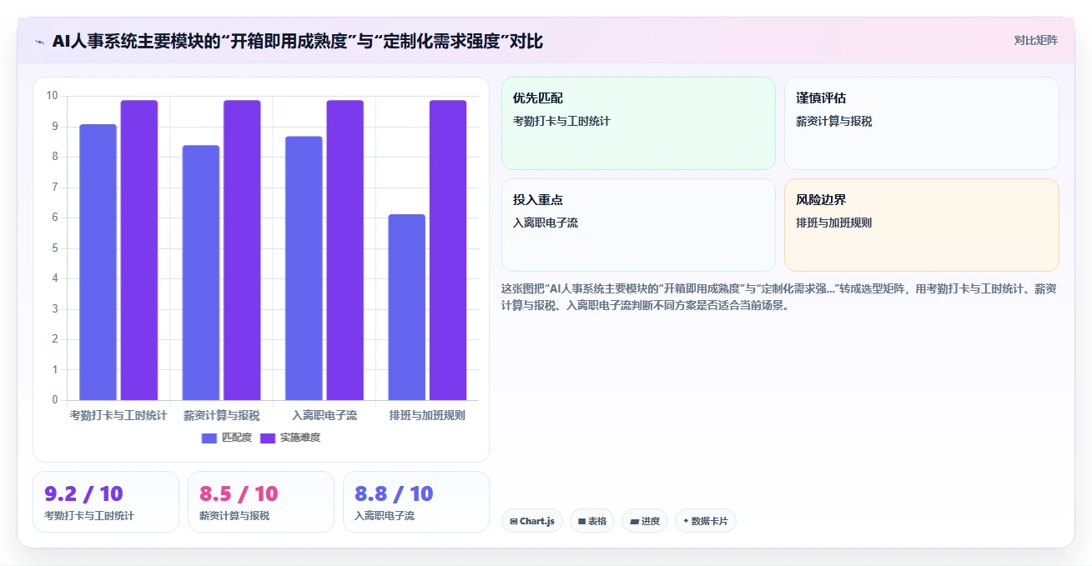
Task: Click the y-axis value 5
Action: pyautogui.click(x=55, y=248)
